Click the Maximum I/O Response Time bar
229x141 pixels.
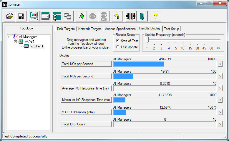pyautogui.click(x=165, y=100)
